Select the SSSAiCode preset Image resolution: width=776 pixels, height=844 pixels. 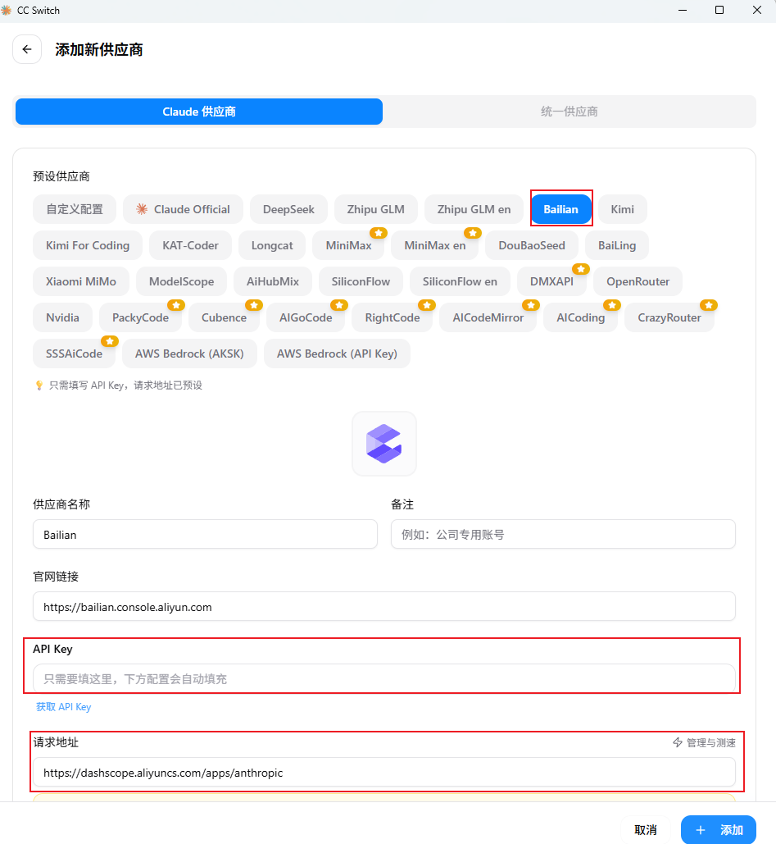pos(75,354)
